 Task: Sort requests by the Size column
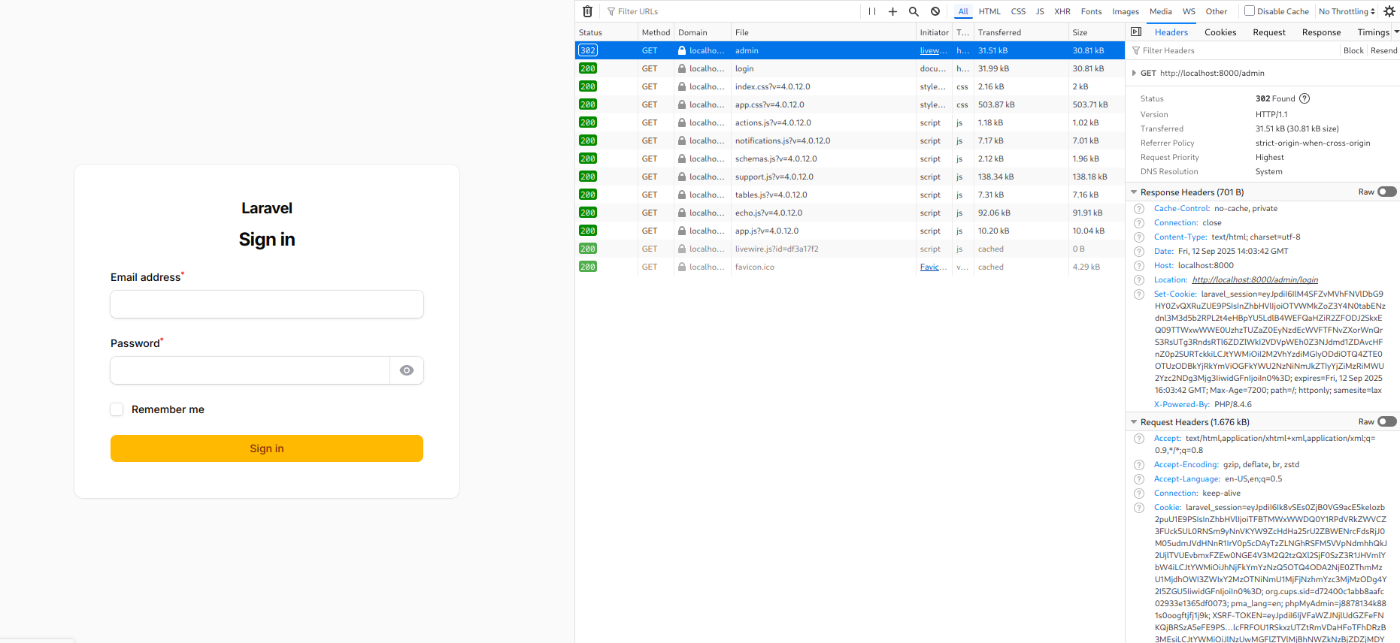(1095, 32)
